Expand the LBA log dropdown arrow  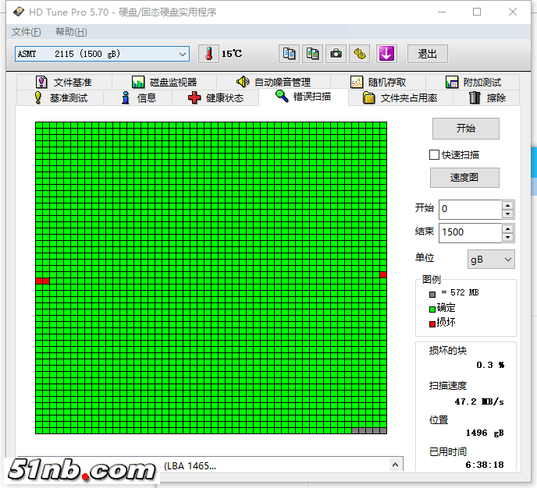(x=397, y=465)
